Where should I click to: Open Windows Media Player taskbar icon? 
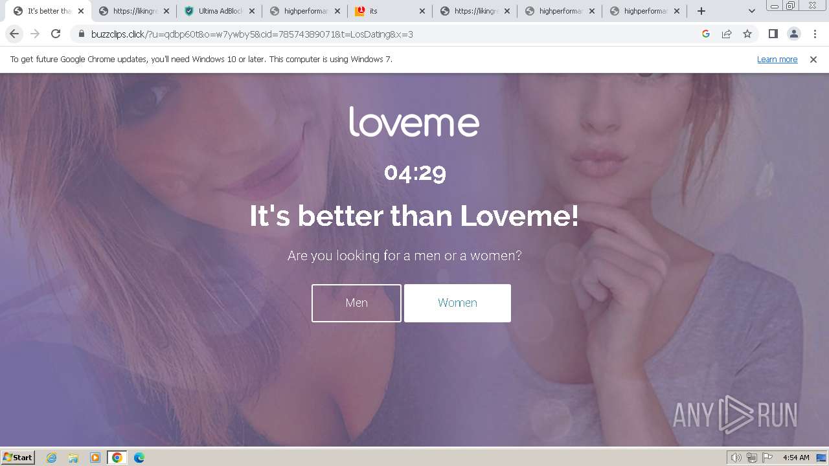(95, 458)
